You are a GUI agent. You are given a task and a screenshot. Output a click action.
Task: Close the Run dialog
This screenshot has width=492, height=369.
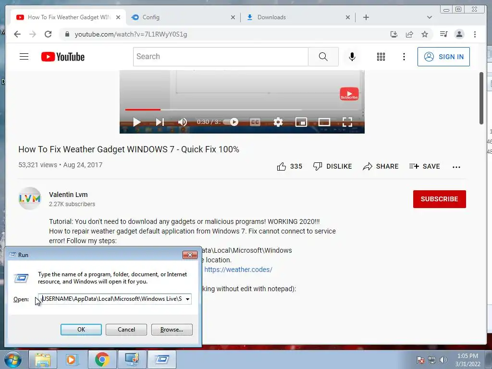pos(190,255)
